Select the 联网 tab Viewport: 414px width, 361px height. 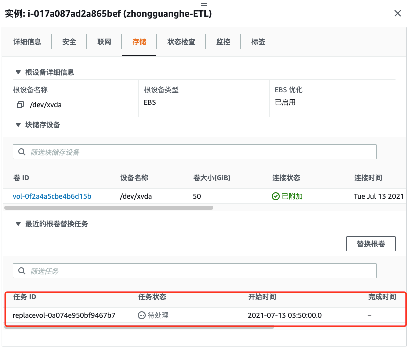pos(104,42)
